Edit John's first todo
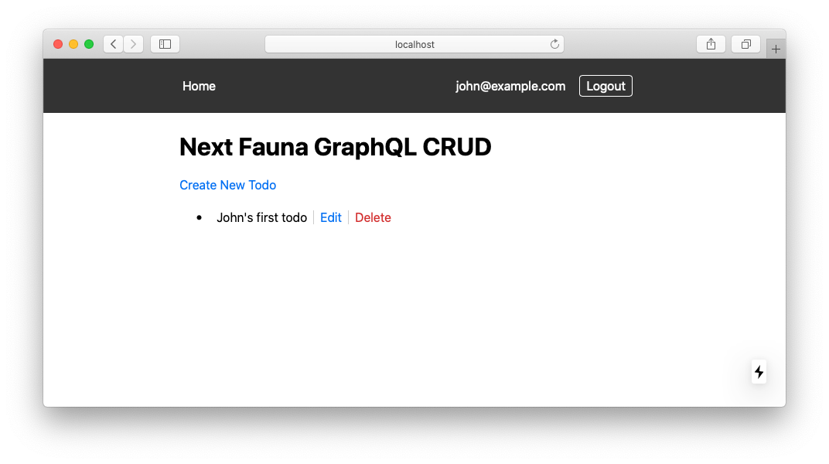 point(331,218)
